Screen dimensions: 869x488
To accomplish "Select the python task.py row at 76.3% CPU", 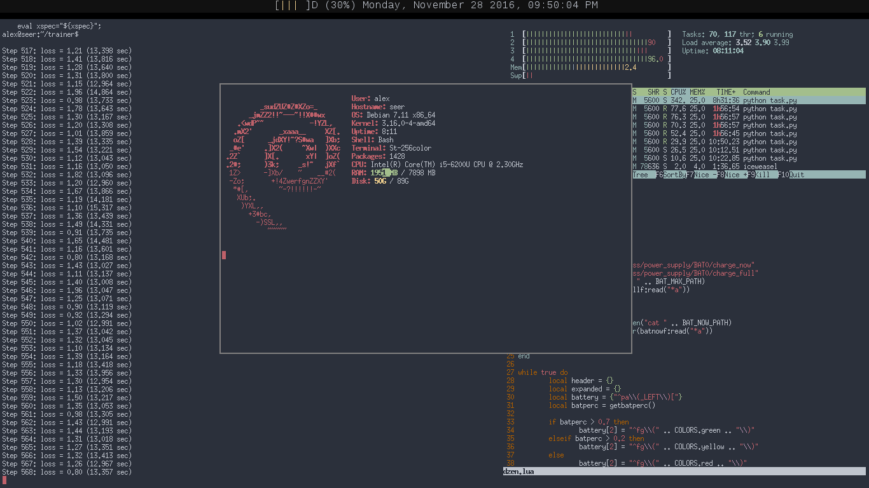I will [749, 117].
